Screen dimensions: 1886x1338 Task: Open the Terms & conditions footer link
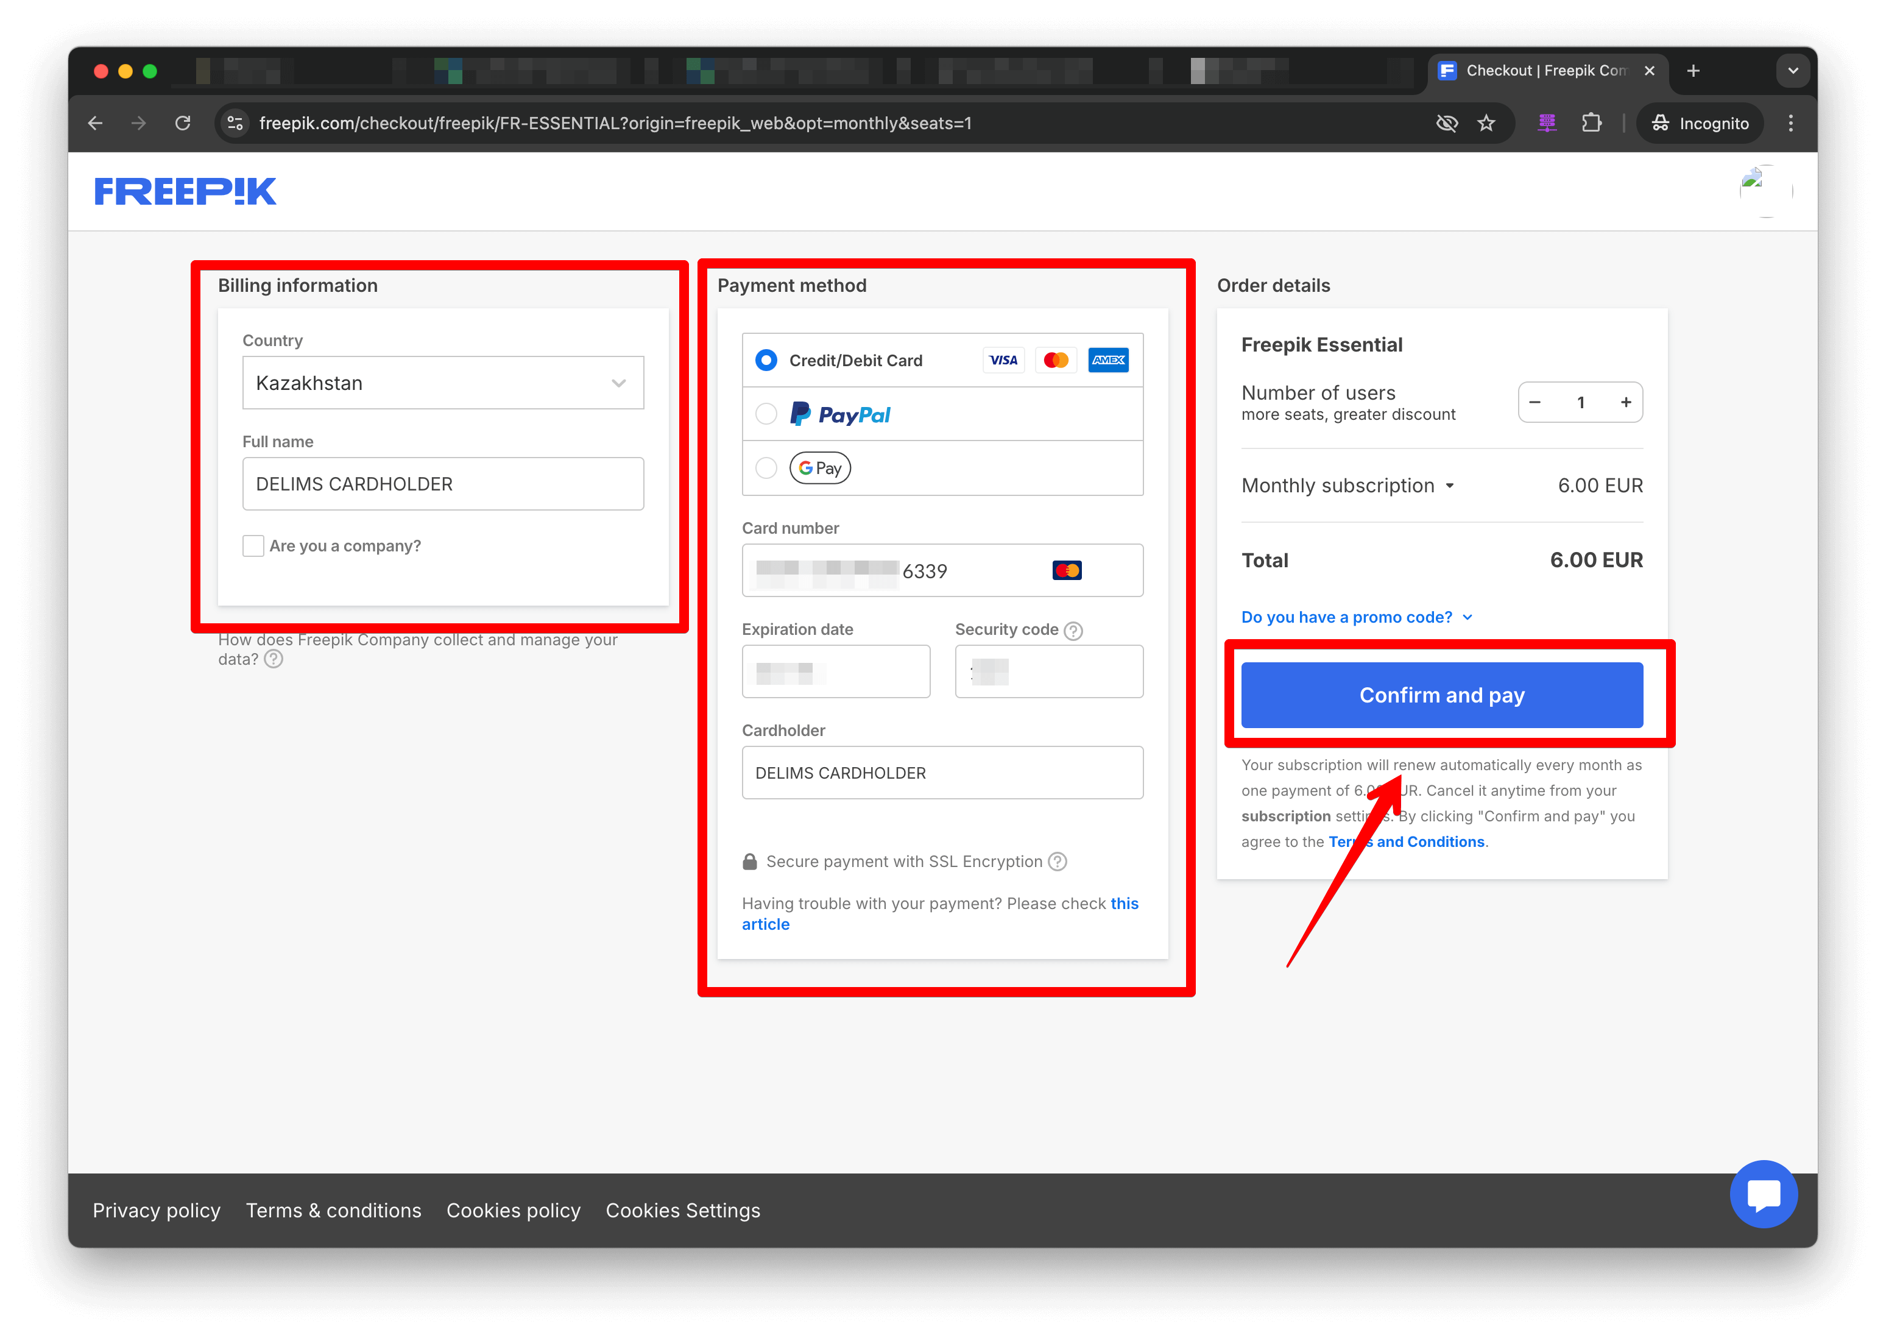(x=334, y=1210)
